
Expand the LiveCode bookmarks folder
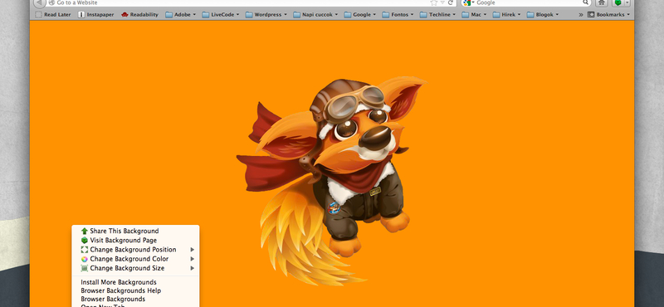pos(221,14)
